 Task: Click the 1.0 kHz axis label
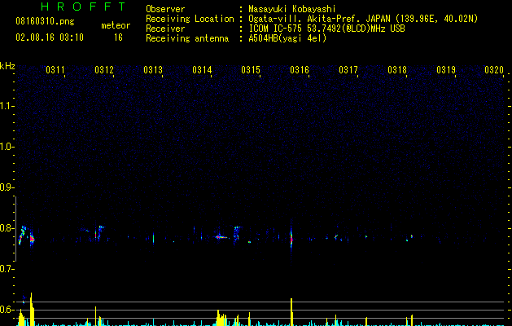(7, 147)
